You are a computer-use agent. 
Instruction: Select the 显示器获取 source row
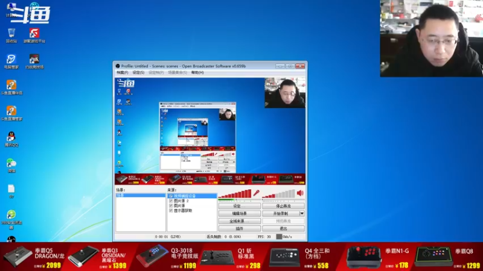coord(192,210)
